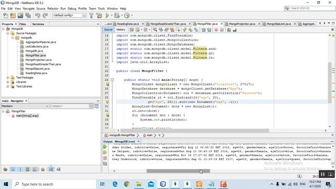Image resolution: width=336 pixels, height=189 pixels.
Task: Click the editor horizontal scrollbar thumb
Action: pyautogui.click(x=195, y=130)
